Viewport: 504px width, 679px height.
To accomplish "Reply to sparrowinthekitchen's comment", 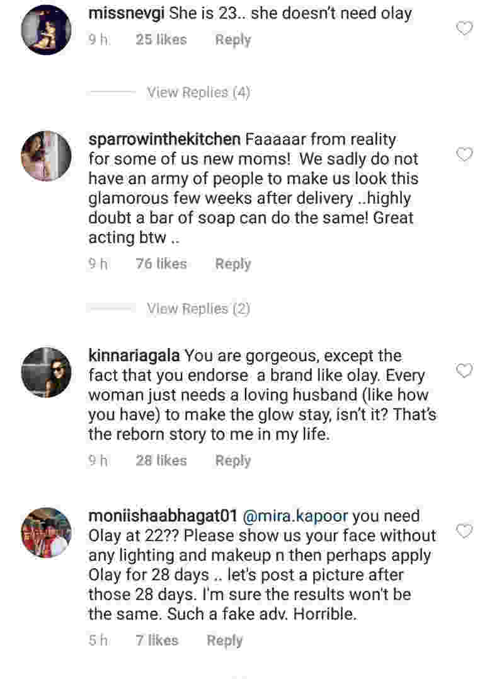I will coord(233,264).
